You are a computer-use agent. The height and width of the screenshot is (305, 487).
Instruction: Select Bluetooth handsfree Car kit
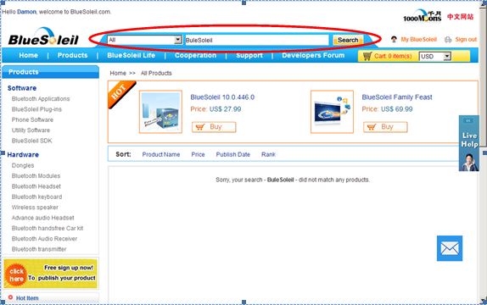point(48,229)
